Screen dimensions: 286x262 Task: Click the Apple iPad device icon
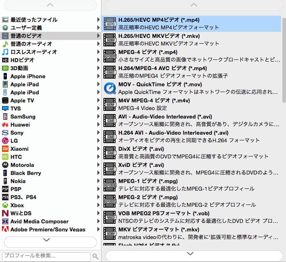point(5,84)
